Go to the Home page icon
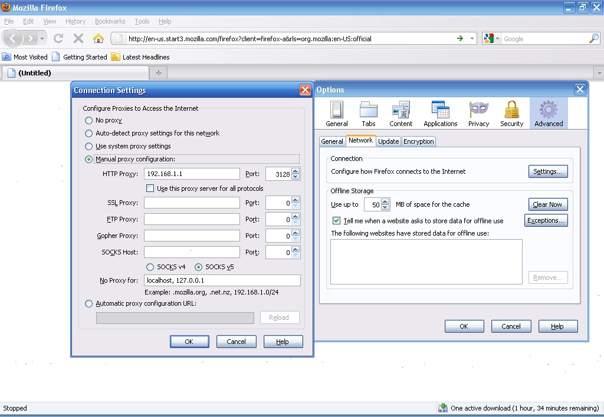The image size is (604, 417). click(x=99, y=38)
